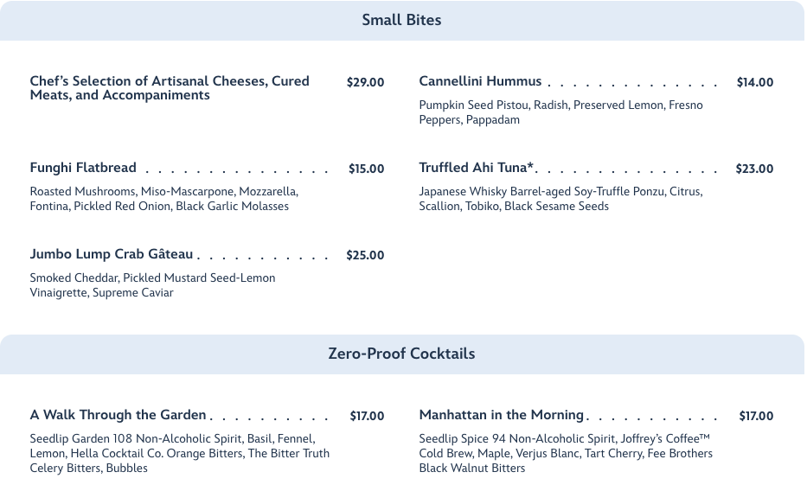Click the Pumpkin Seed Pistou hummus description
This screenshot has height=504, width=807.
(x=560, y=112)
